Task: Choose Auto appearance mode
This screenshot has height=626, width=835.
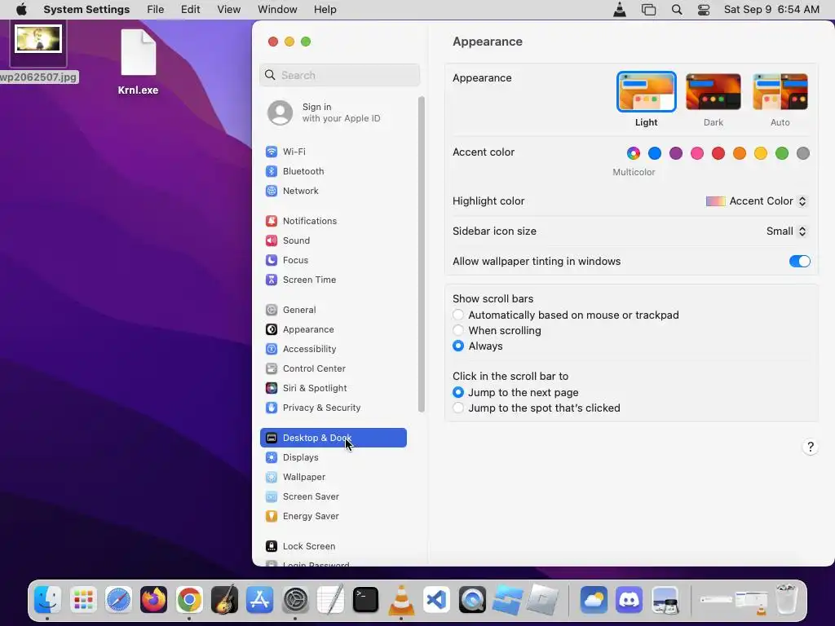Action: (x=780, y=92)
